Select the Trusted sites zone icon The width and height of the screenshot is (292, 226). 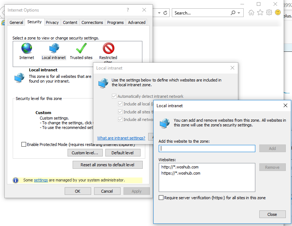click(x=81, y=47)
